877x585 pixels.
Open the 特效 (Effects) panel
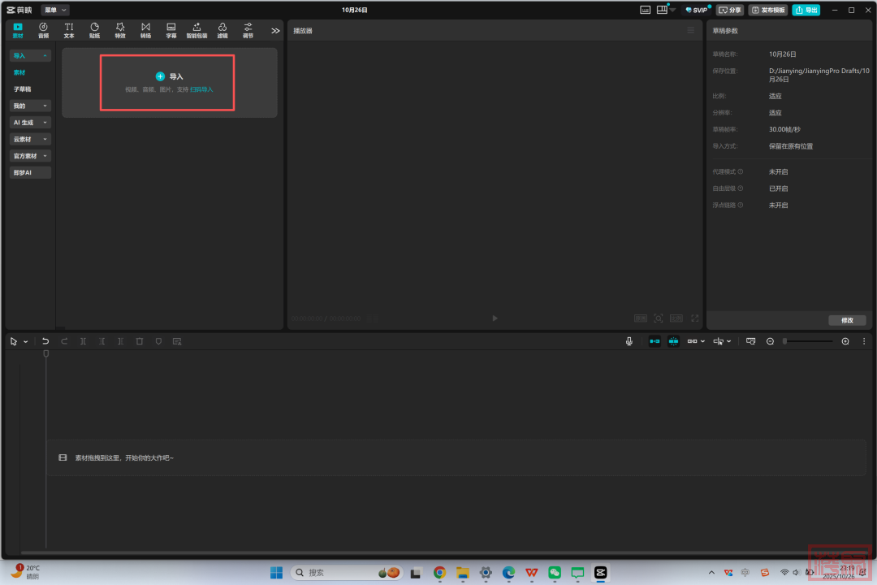pos(120,30)
